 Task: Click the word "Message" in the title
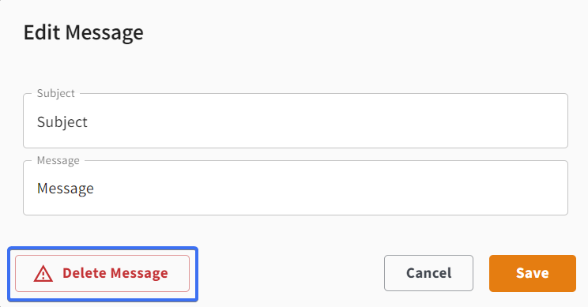click(x=104, y=33)
